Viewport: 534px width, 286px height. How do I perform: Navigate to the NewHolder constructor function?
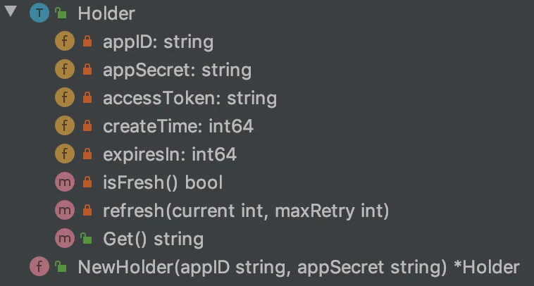(299, 267)
